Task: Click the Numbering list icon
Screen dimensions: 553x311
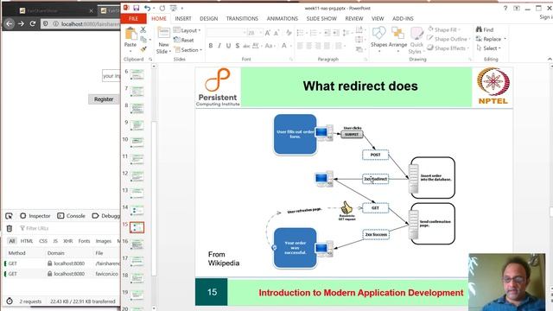Action: pos(315,33)
